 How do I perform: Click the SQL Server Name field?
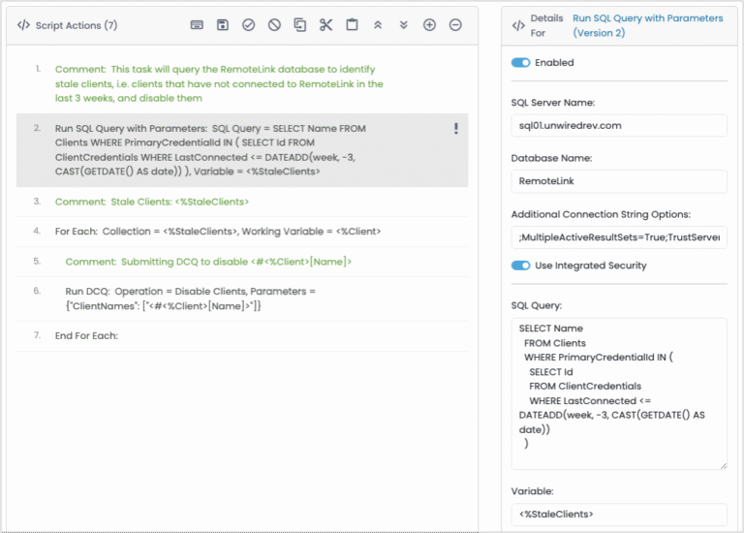pyautogui.click(x=618, y=125)
